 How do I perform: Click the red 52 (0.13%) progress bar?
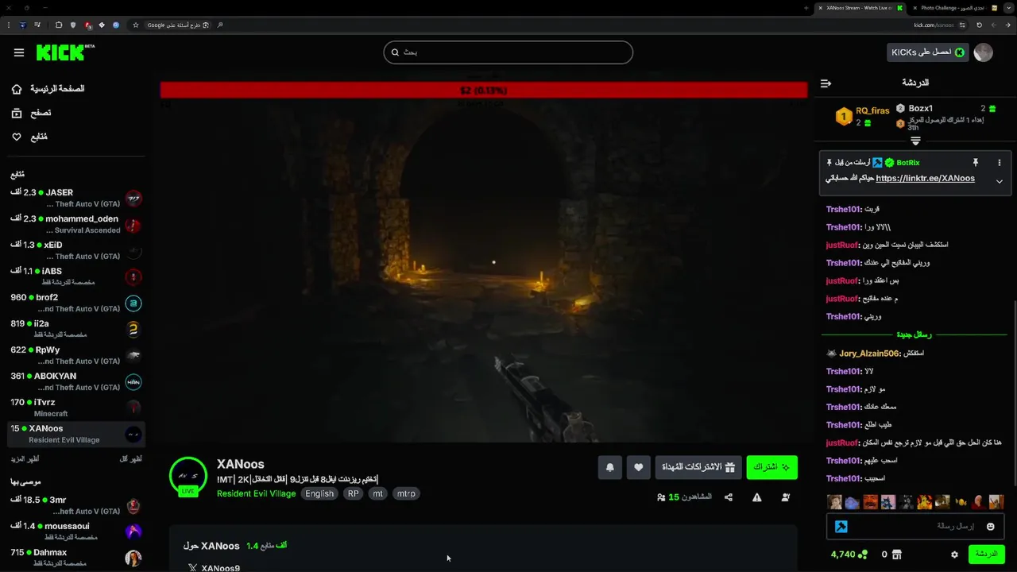pos(483,91)
